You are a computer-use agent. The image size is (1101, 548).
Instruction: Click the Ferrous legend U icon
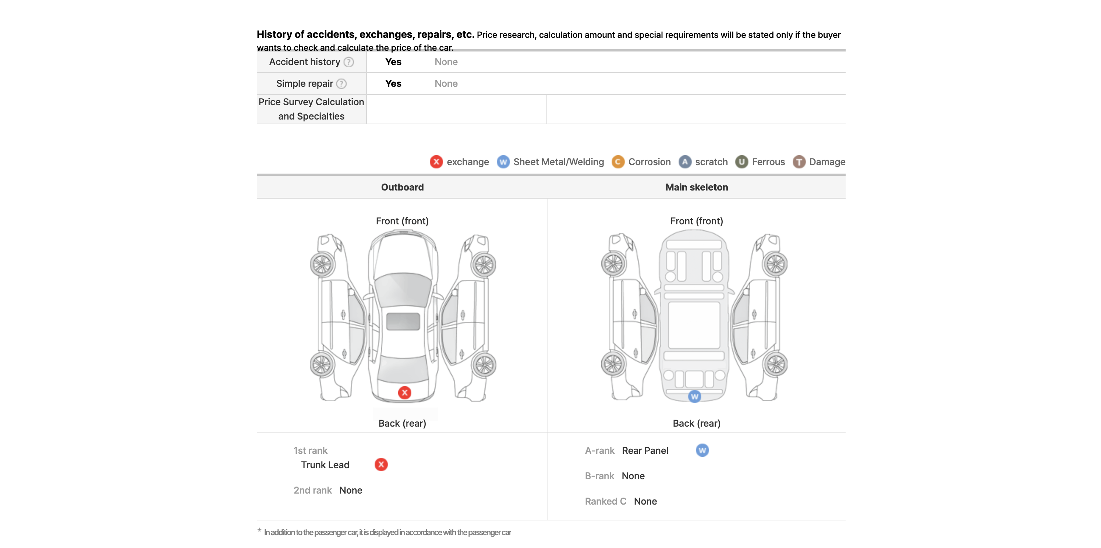[x=741, y=161]
